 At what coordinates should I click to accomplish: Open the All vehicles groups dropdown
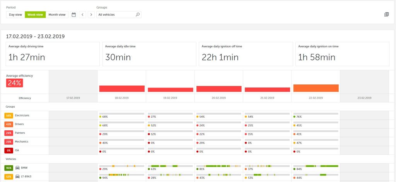coord(116,15)
